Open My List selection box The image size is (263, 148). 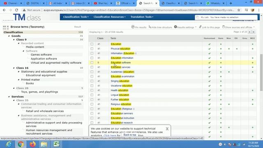click(226, 17)
